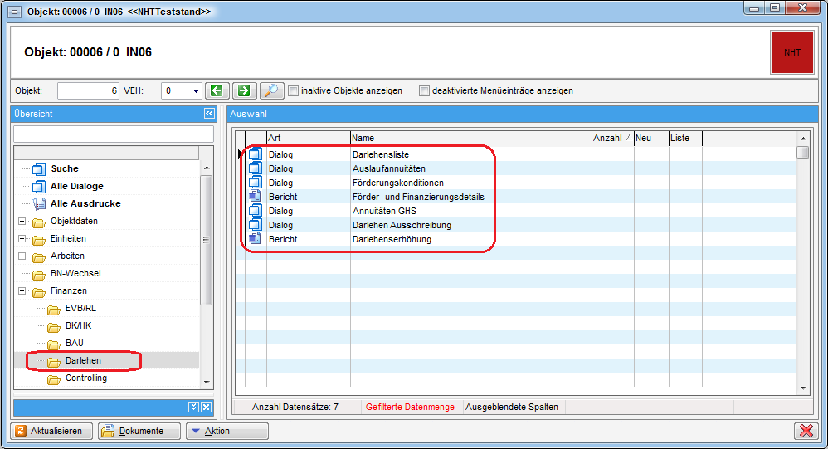This screenshot has height=449, width=828.
Task: Click the Aktualisieren button
Action: pos(51,431)
